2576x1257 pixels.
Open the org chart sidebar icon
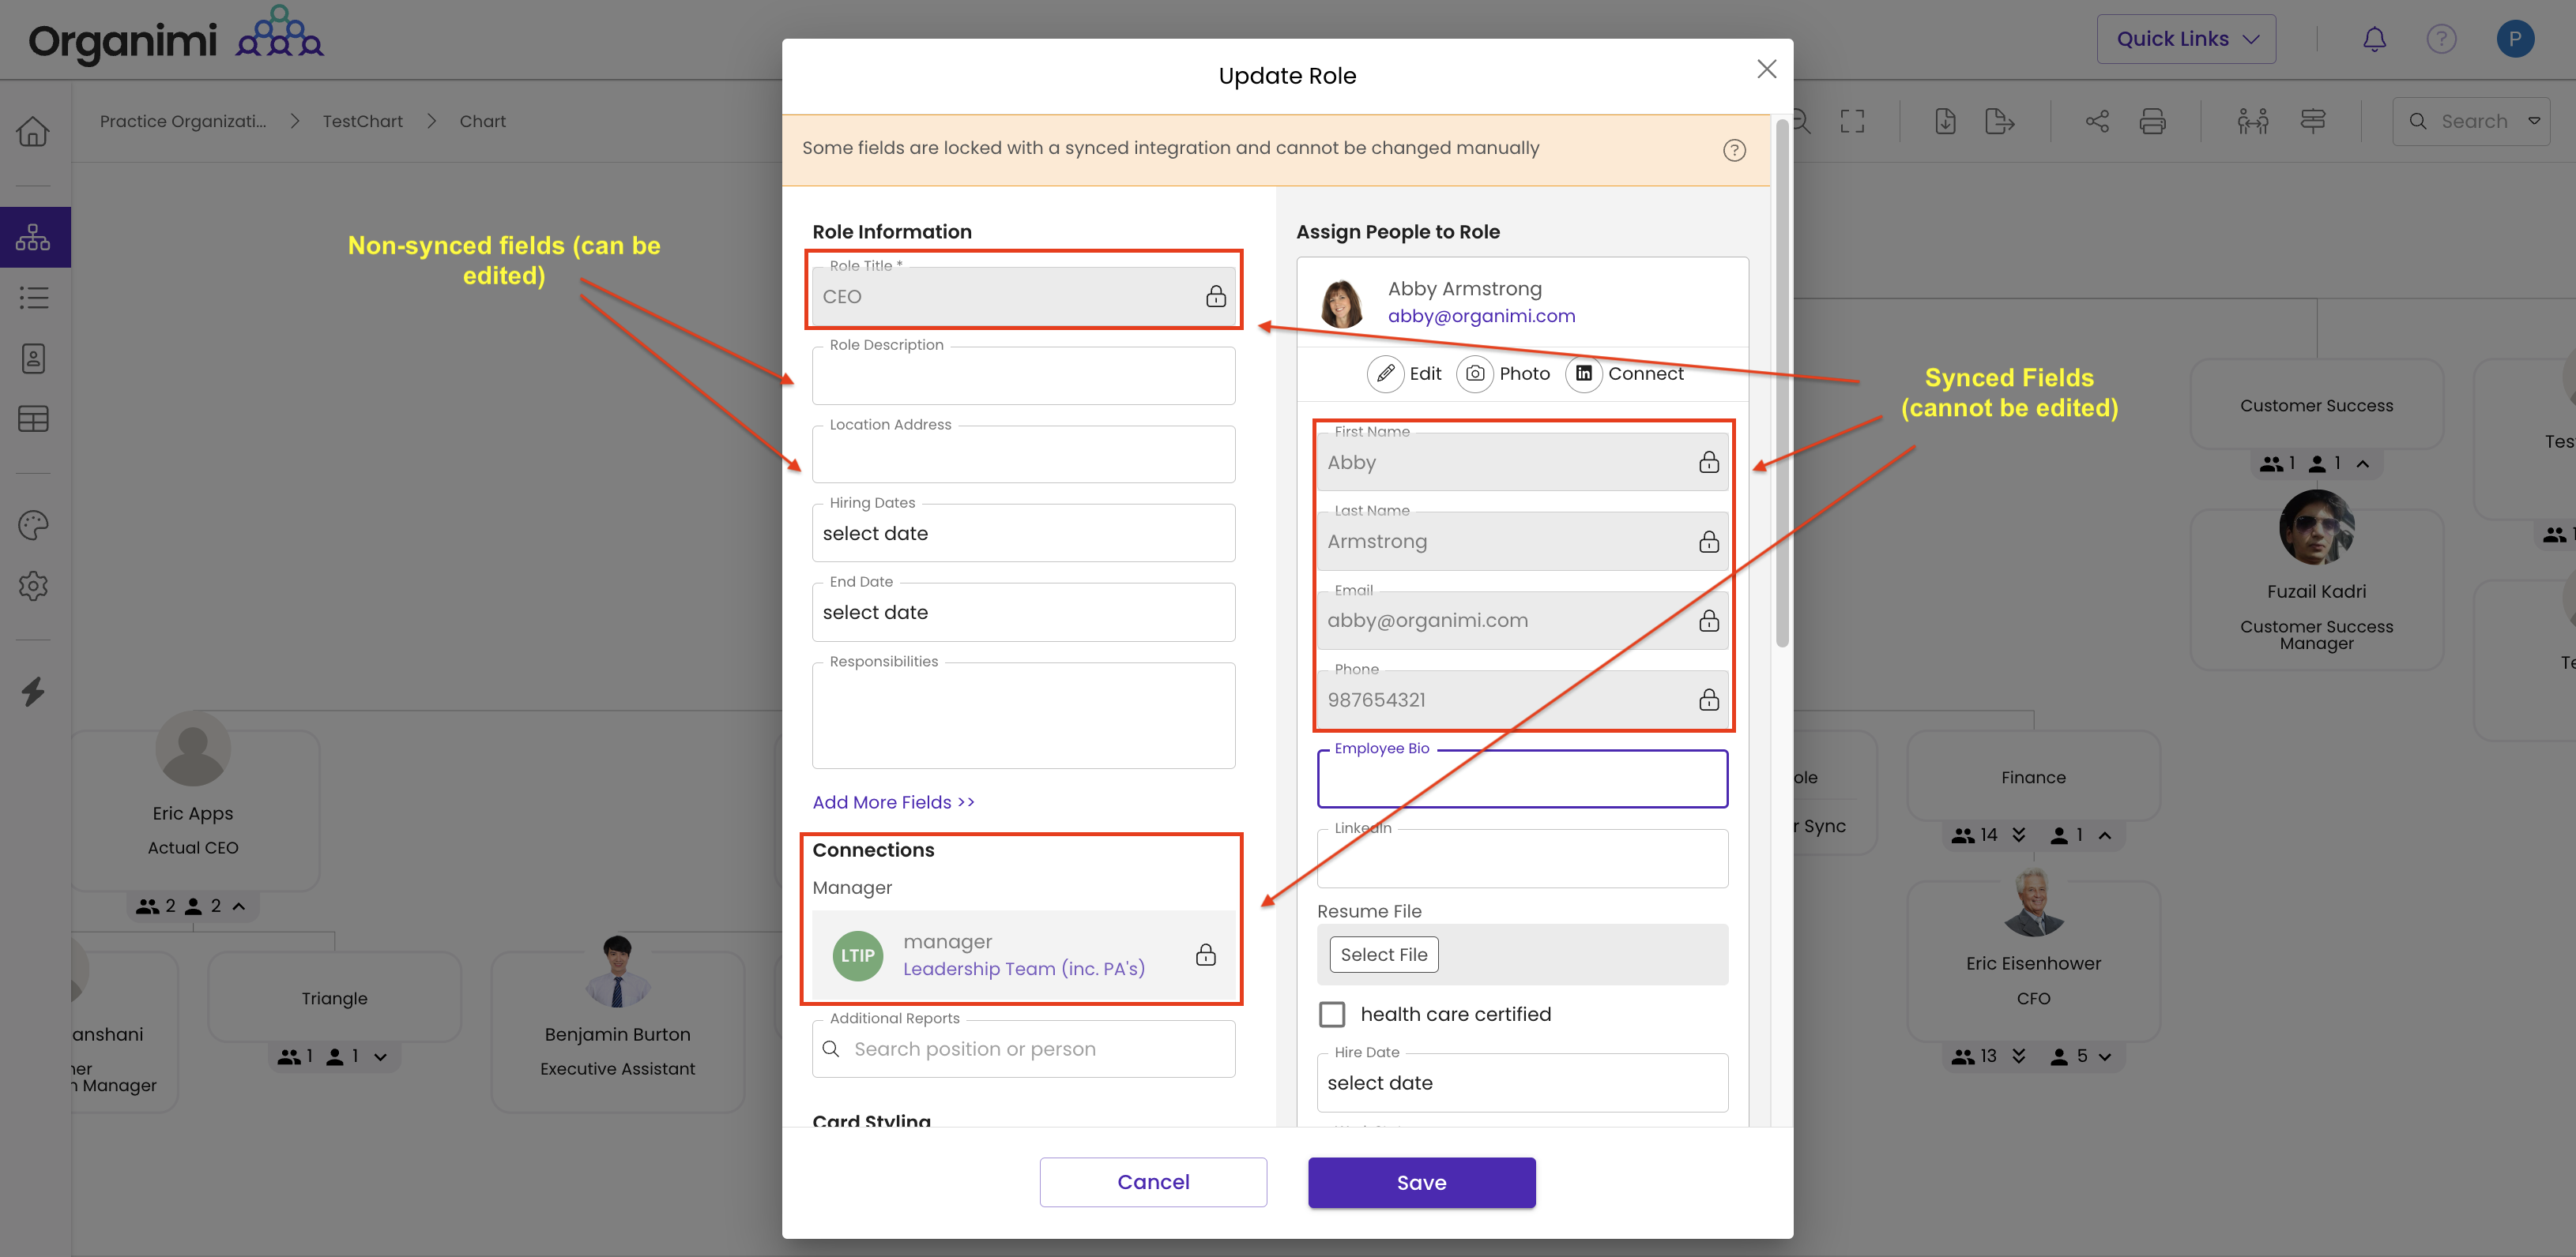tap(33, 238)
